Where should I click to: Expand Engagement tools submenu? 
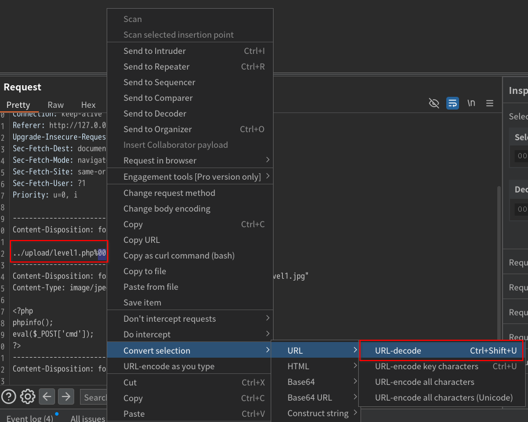[190, 177]
